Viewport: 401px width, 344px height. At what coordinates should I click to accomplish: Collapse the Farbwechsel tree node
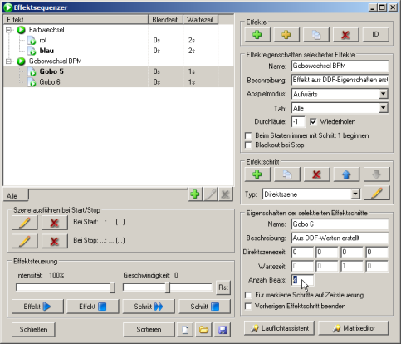tap(8, 30)
